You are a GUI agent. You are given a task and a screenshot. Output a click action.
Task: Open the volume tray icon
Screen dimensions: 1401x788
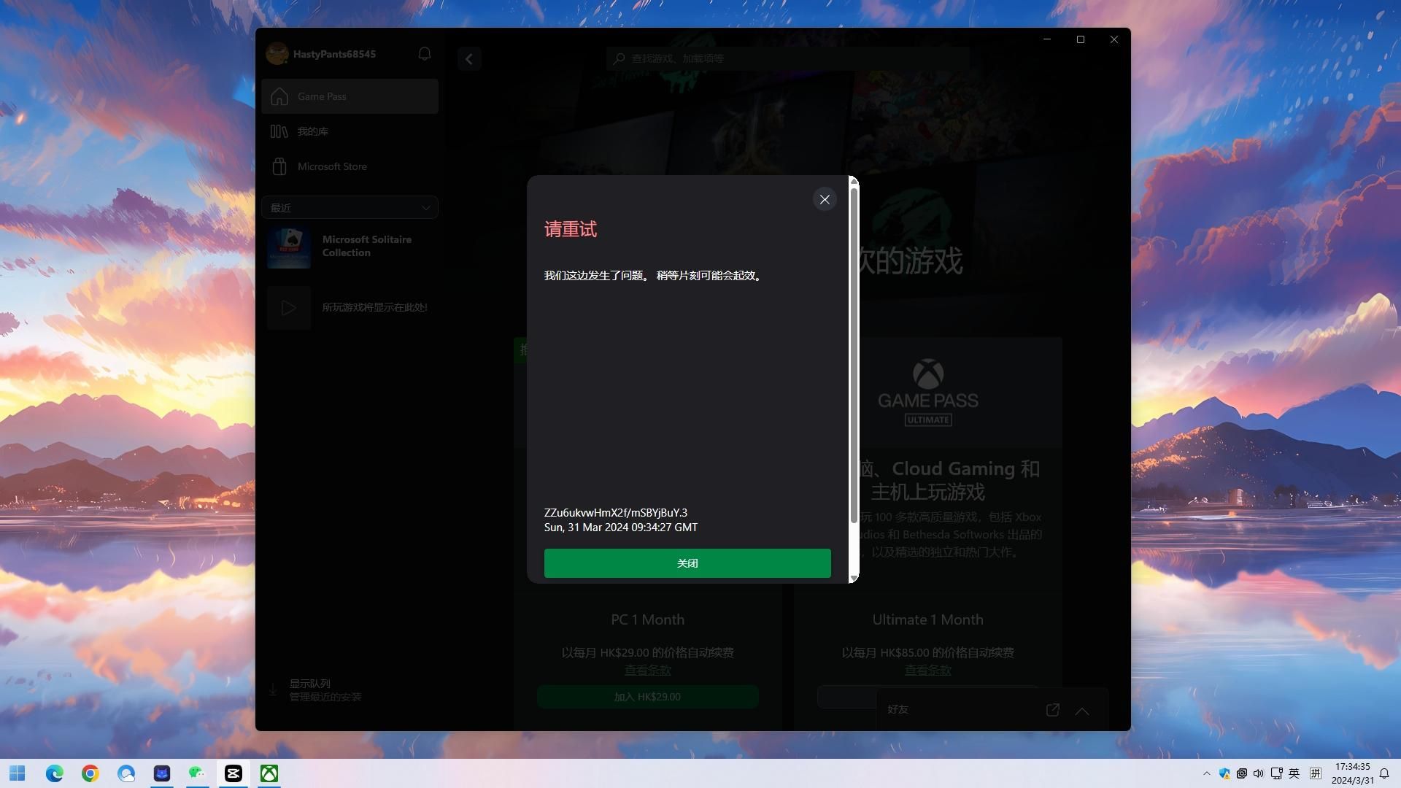click(x=1259, y=773)
